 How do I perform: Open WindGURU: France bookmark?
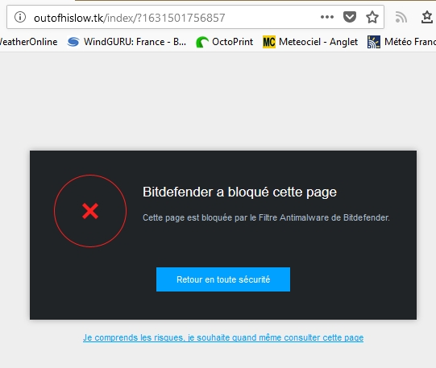[135, 42]
